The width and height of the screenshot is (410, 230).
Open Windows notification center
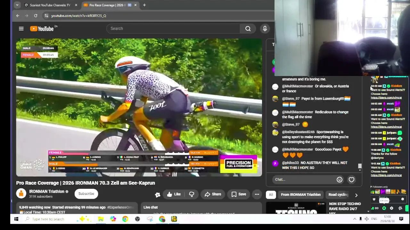(401, 219)
